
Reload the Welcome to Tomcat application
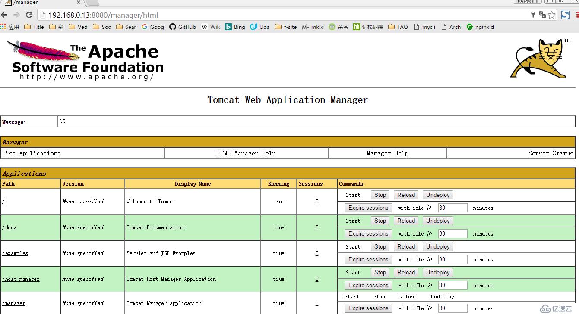[406, 195]
